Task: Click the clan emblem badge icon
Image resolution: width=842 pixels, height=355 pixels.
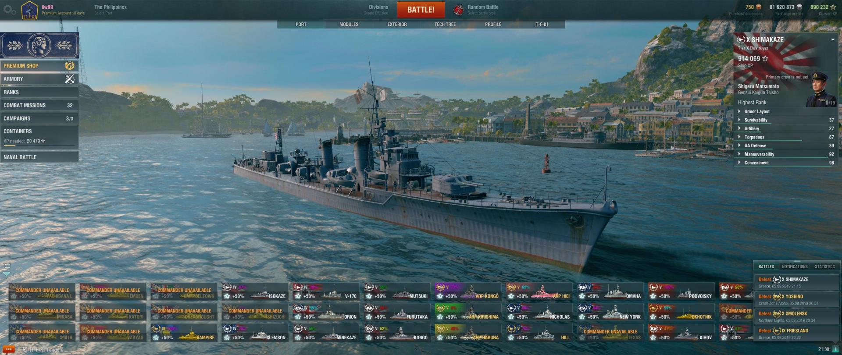Action: coord(29,10)
